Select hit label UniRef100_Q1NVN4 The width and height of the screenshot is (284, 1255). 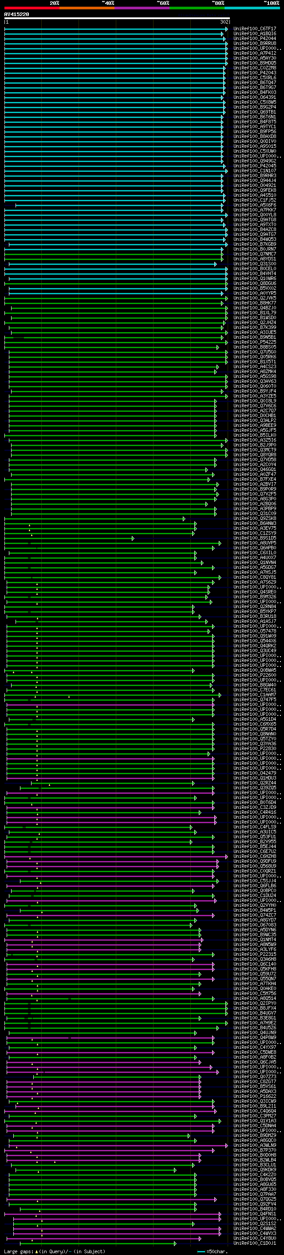tap(255, 562)
